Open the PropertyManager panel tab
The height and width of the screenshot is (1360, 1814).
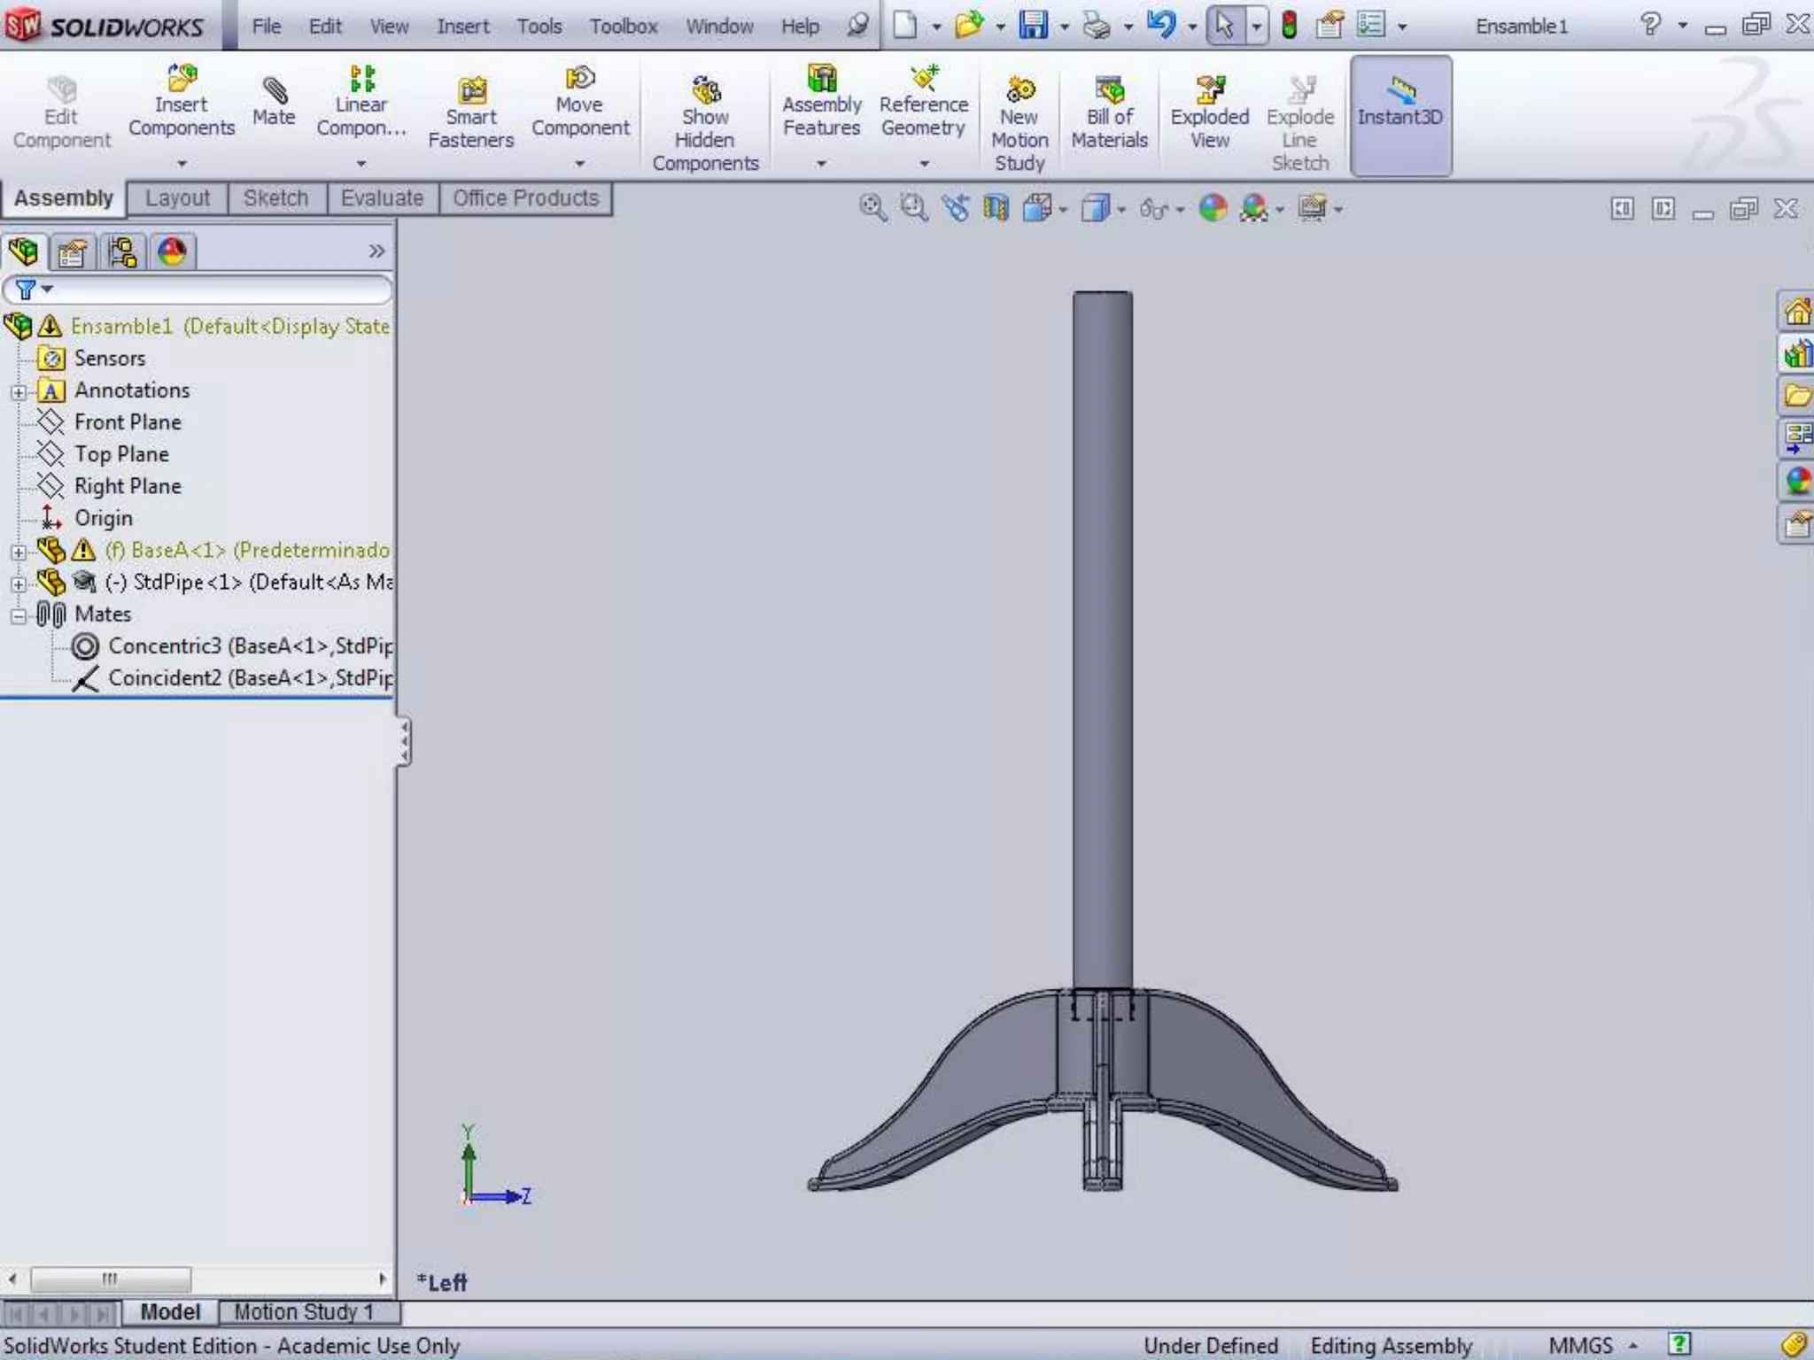click(72, 252)
